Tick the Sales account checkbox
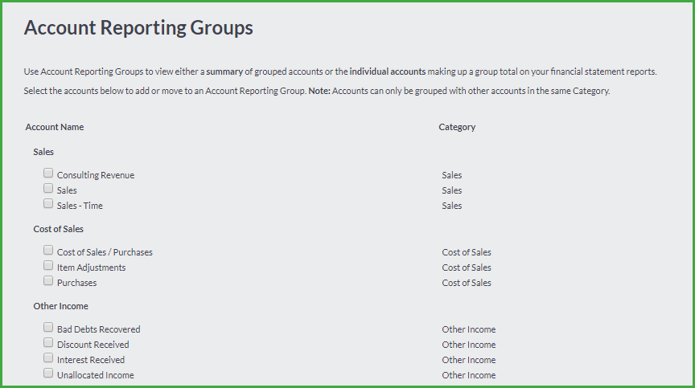Screen dimensions: 695x388 (x=48, y=189)
